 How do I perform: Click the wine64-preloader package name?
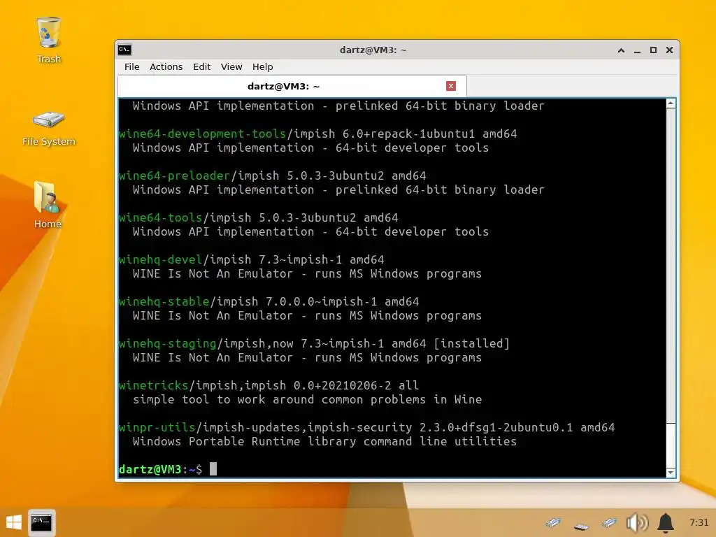pyautogui.click(x=174, y=176)
